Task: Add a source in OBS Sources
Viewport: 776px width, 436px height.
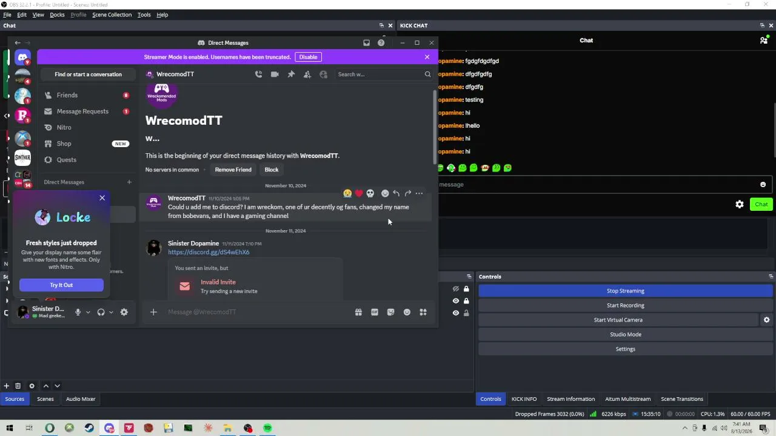Action: coord(6,386)
